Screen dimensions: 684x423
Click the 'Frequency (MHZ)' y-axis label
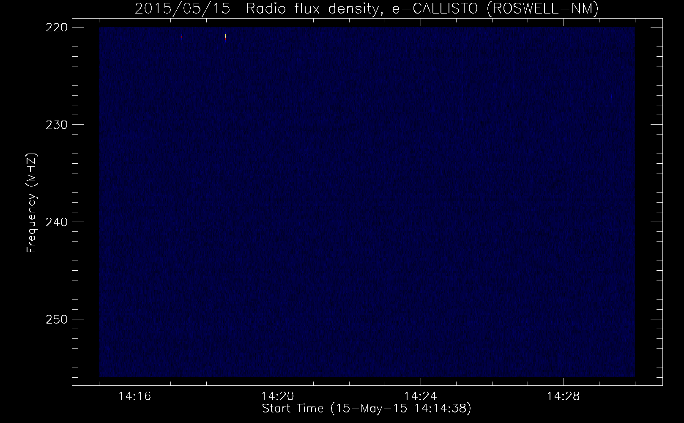pyautogui.click(x=32, y=203)
